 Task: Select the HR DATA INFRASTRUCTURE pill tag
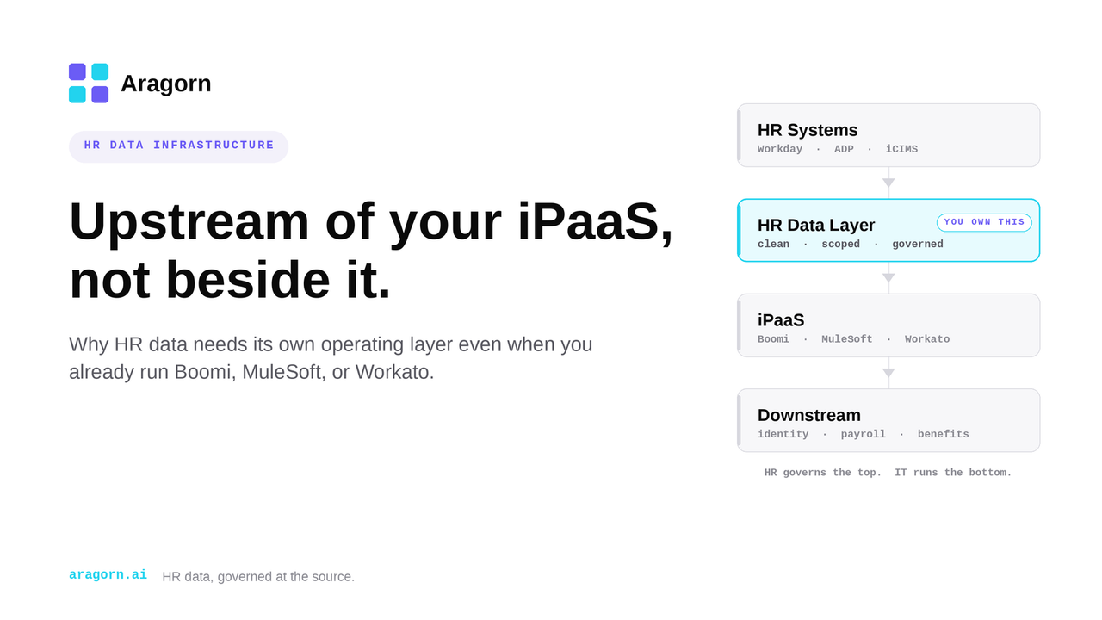[x=179, y=146]
